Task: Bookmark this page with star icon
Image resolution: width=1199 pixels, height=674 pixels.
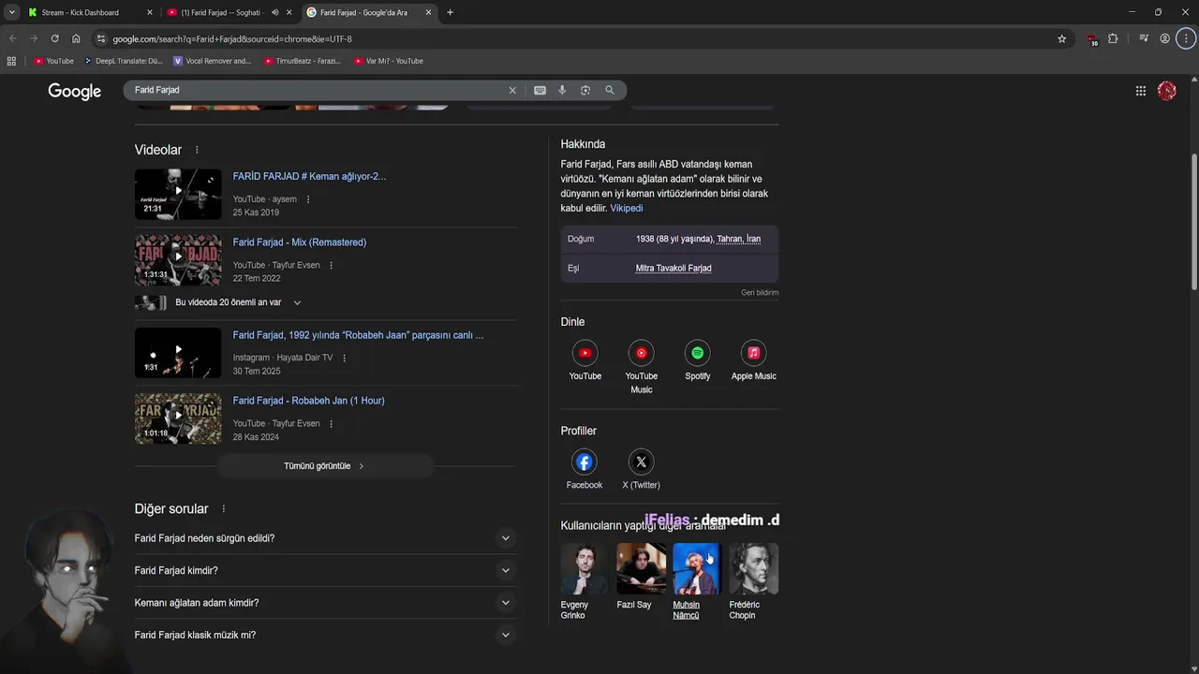Action: click(x=1061, y=38)
